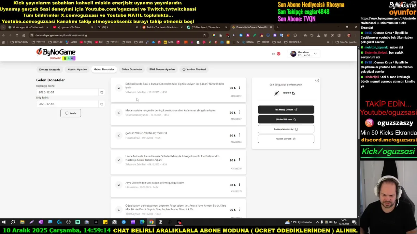
Task: Open the browser home page icon
Action: pos(24,35)
